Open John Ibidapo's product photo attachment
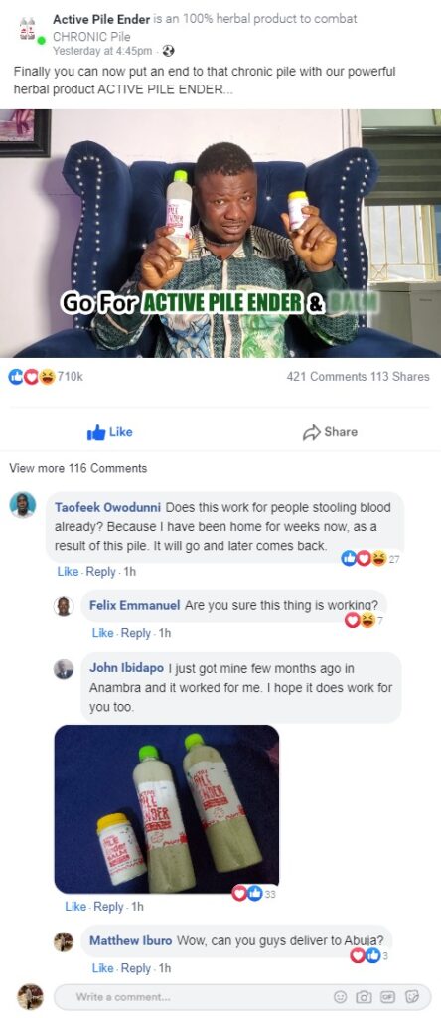The height and width of the screenshot is (1018, 441). pyautogui.click(x=167, y=809)
